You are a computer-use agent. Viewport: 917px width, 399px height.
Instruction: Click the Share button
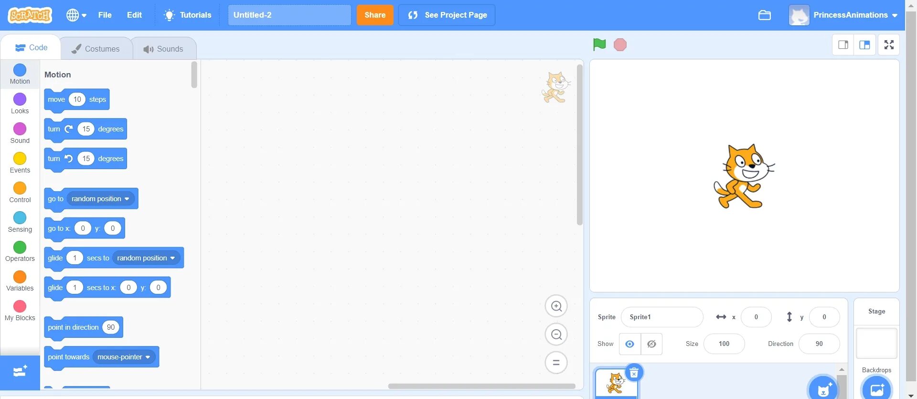(375, 15)
